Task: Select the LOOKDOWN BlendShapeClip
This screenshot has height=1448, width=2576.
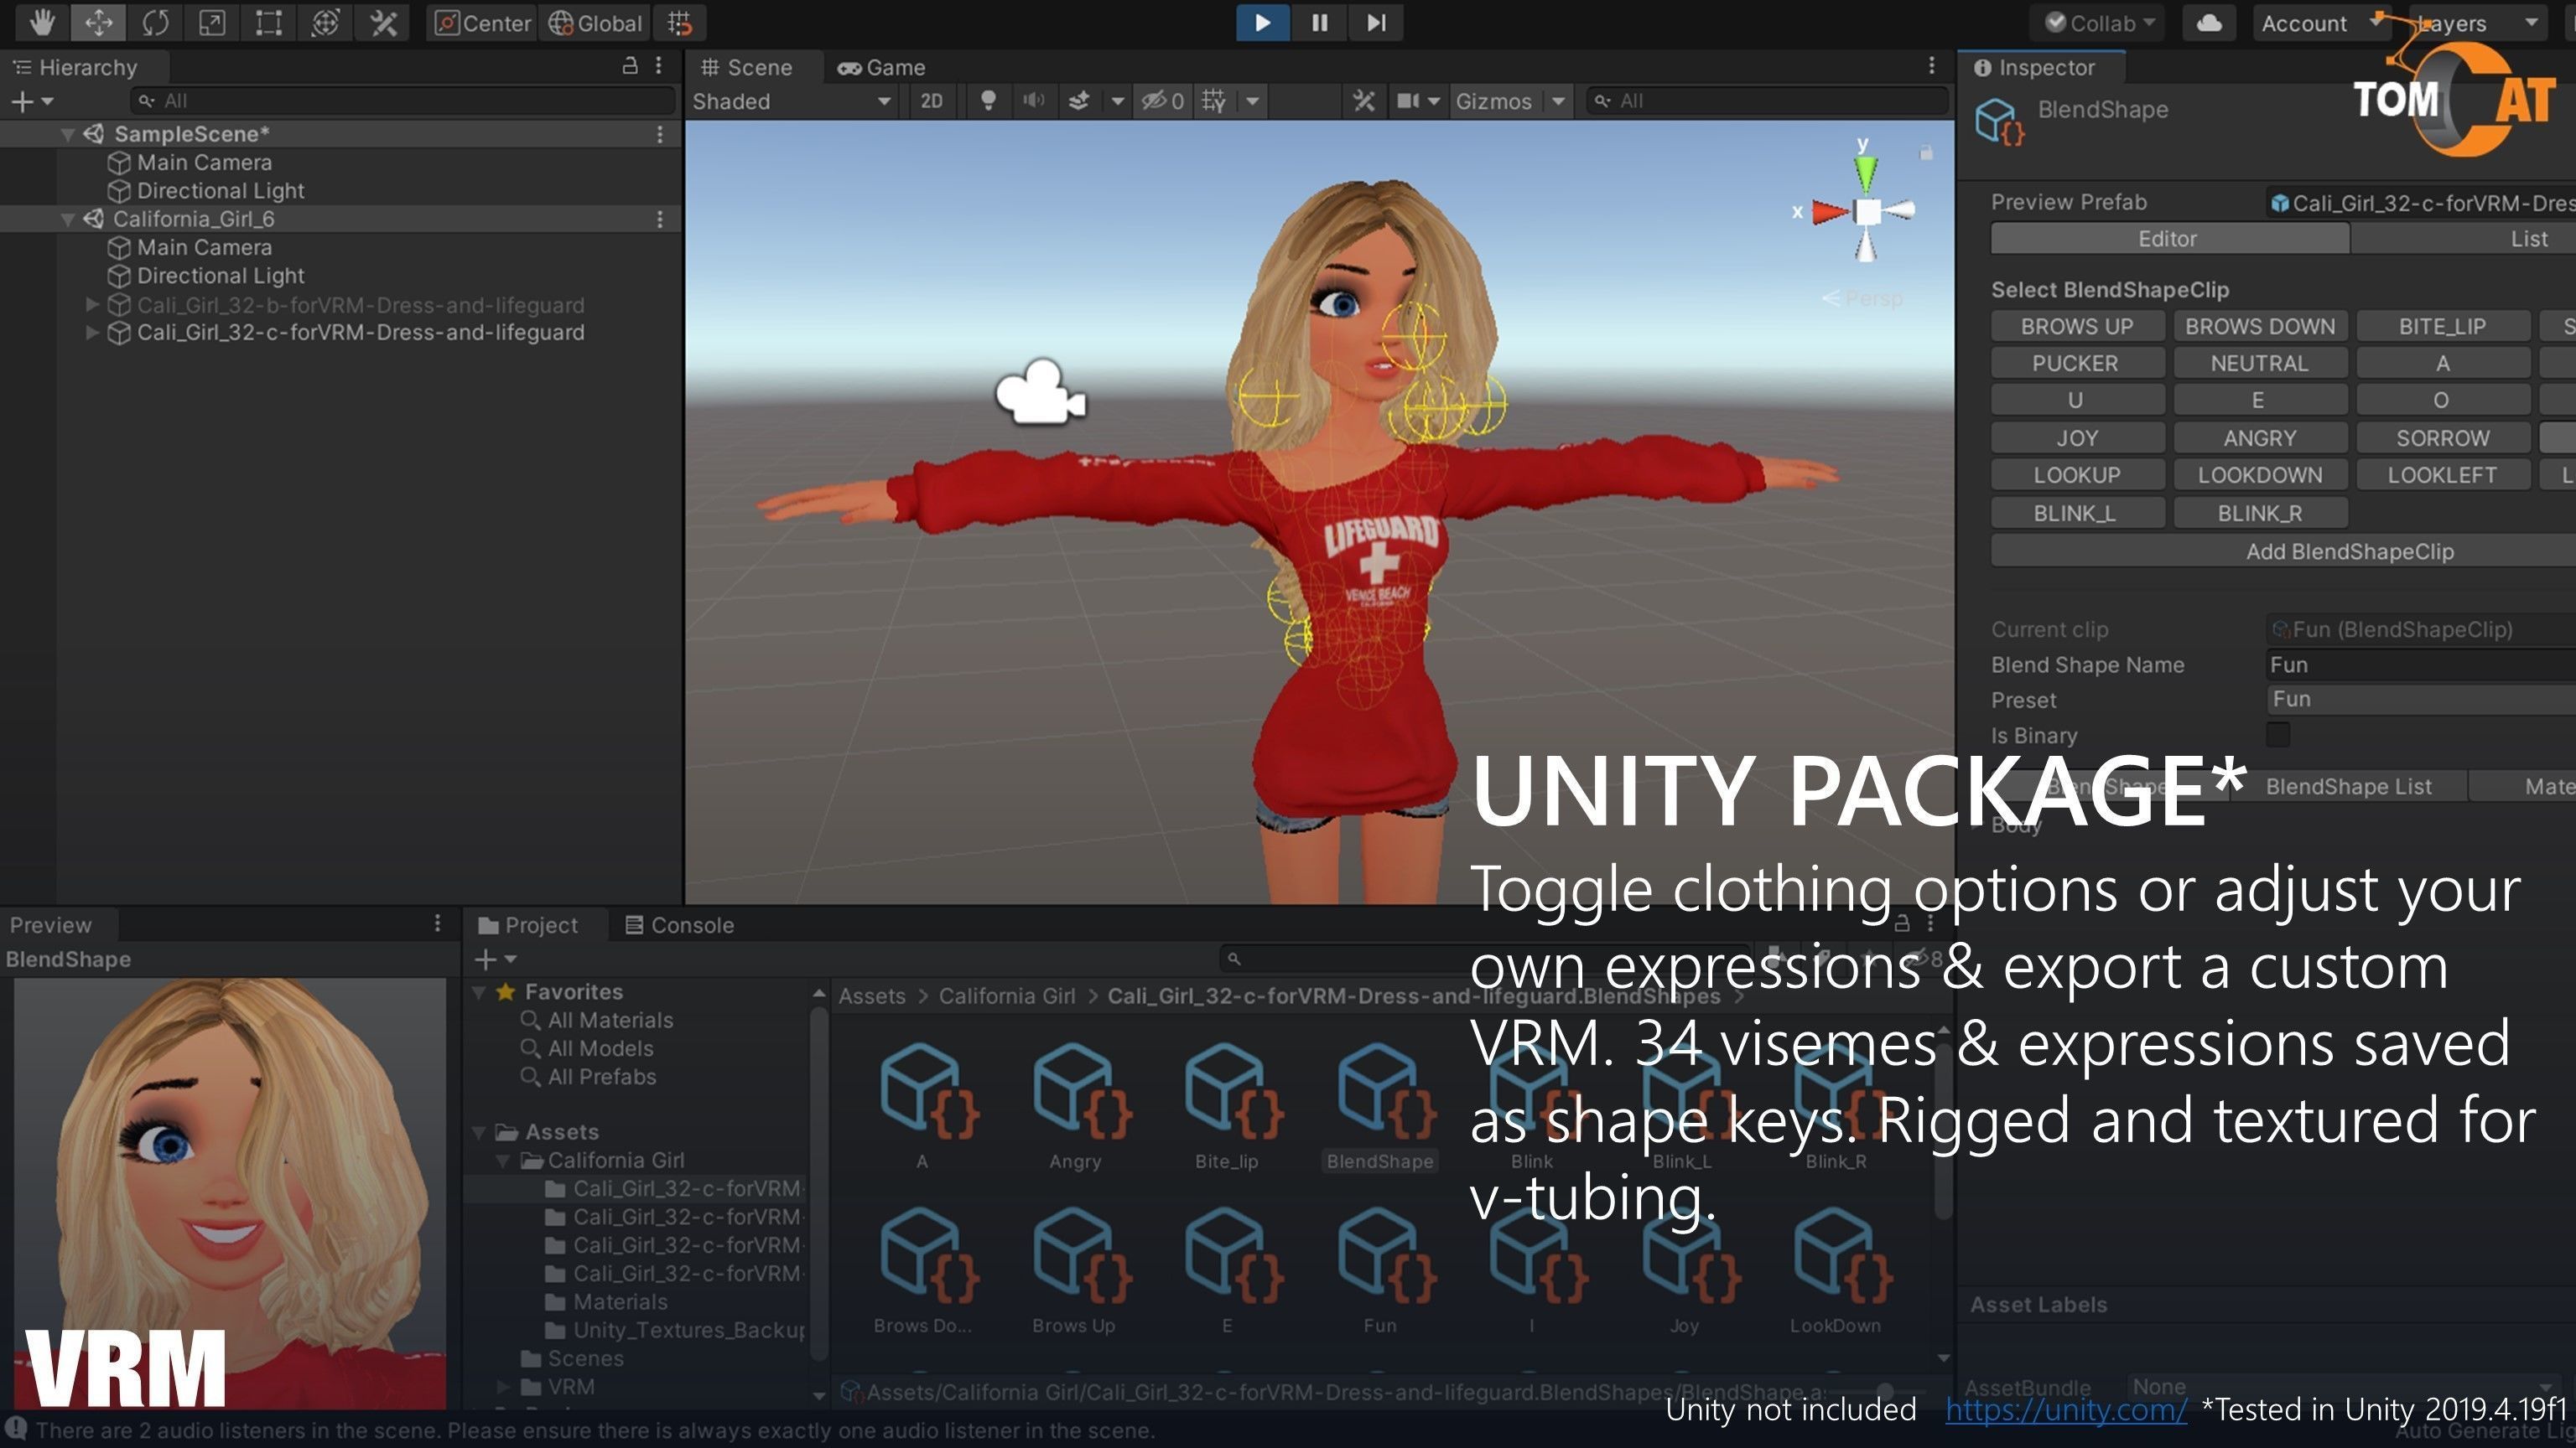Action: [2260, 474]
